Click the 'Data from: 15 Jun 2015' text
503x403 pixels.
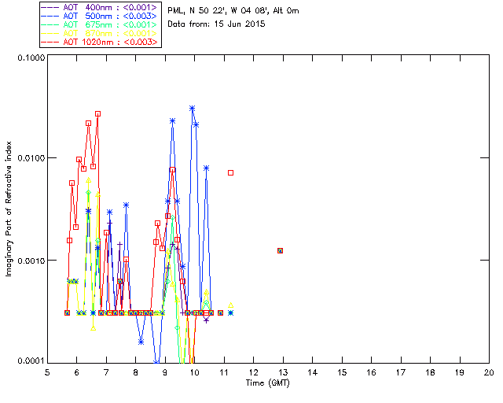(216, 24)
